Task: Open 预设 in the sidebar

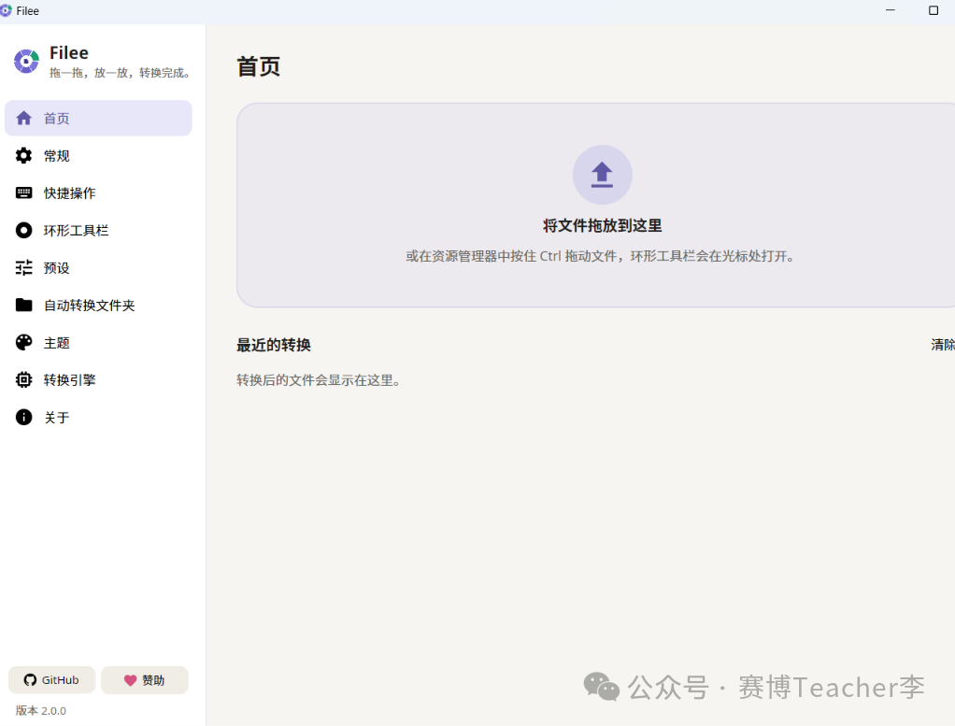Action: pos(98,268)
